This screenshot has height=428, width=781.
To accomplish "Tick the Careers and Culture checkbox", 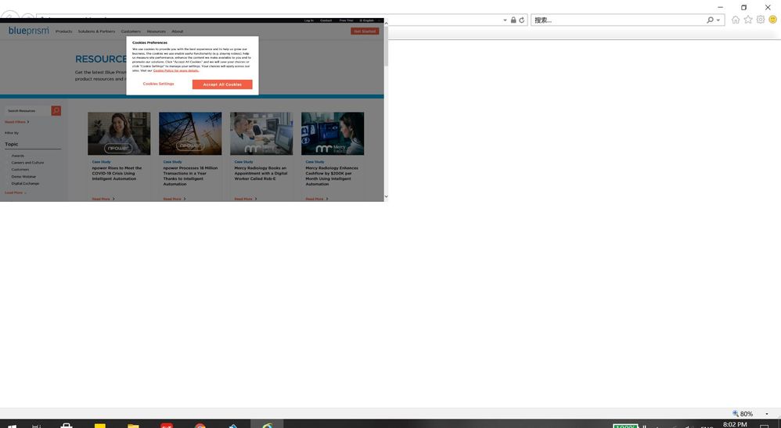I will (8, 163).
